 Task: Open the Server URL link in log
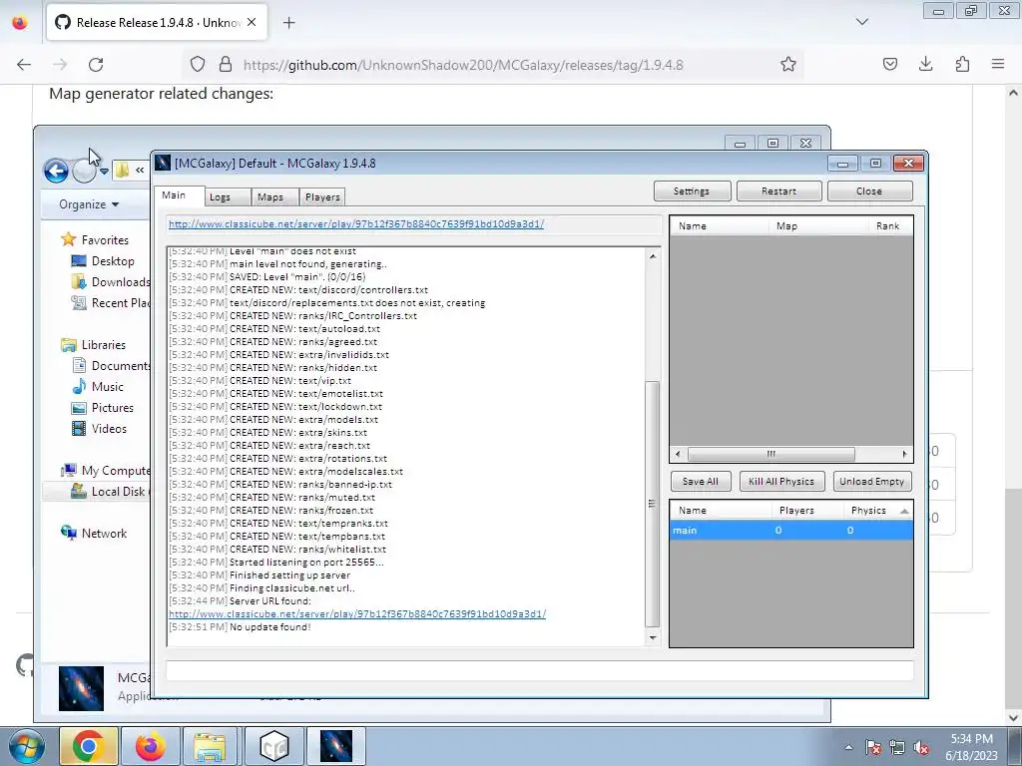coord(357,613)
